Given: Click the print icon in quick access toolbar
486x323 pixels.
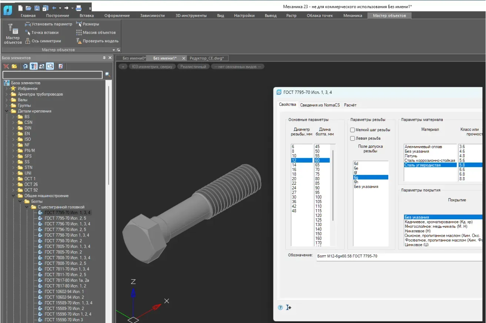Looking at the screenshot, I should coord(79,8).
